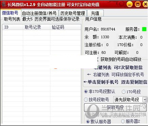Image resolution: width=148 pixels, height=126 pixels.
Task: Switch to the 微信取号 tab
Action: pos(10,13)
